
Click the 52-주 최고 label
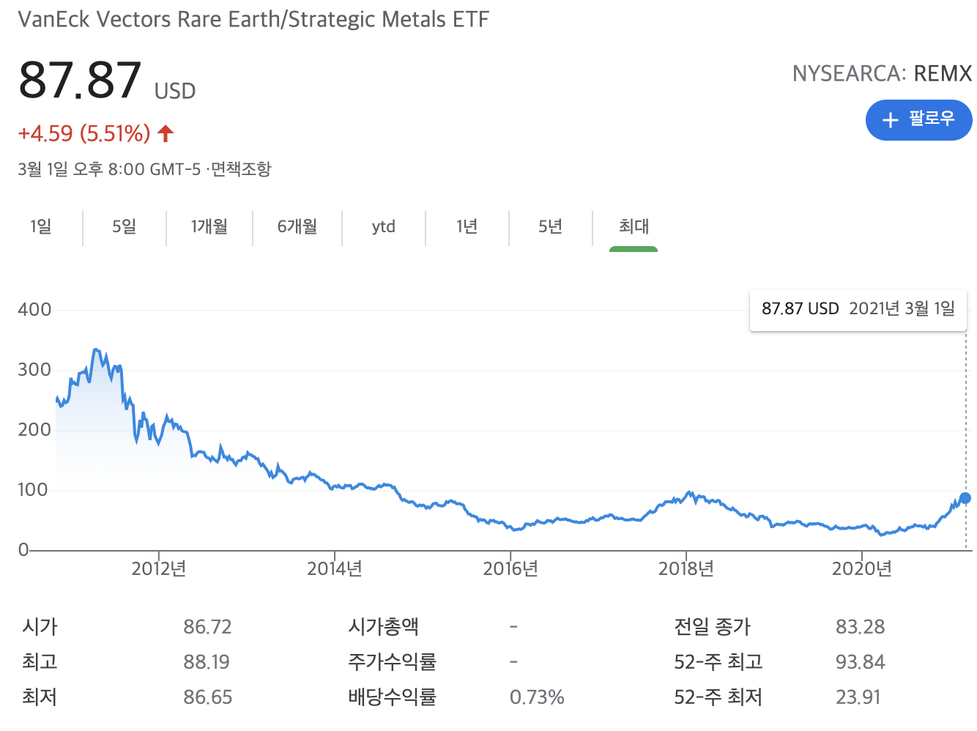pos(718,662)
